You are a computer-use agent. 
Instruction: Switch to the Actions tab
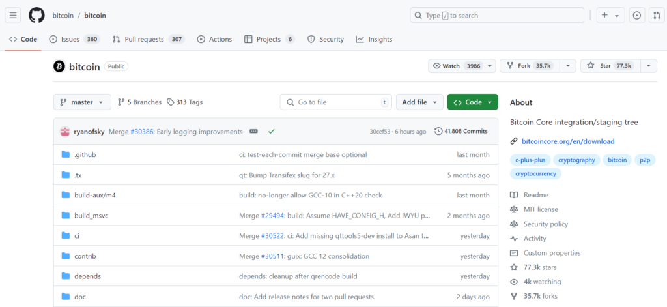point(214,39)
